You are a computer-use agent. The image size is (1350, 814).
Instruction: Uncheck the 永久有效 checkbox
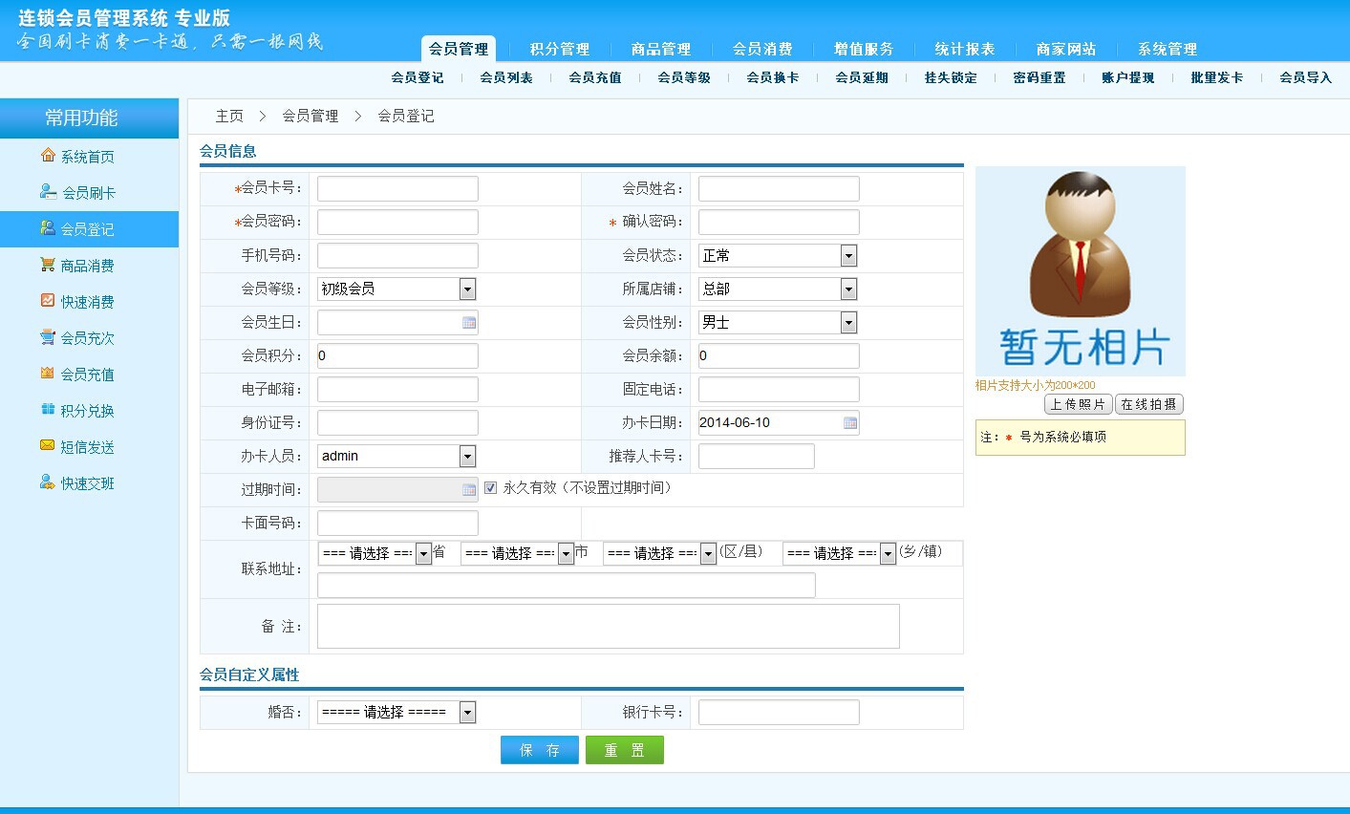(x=491, y=488)
